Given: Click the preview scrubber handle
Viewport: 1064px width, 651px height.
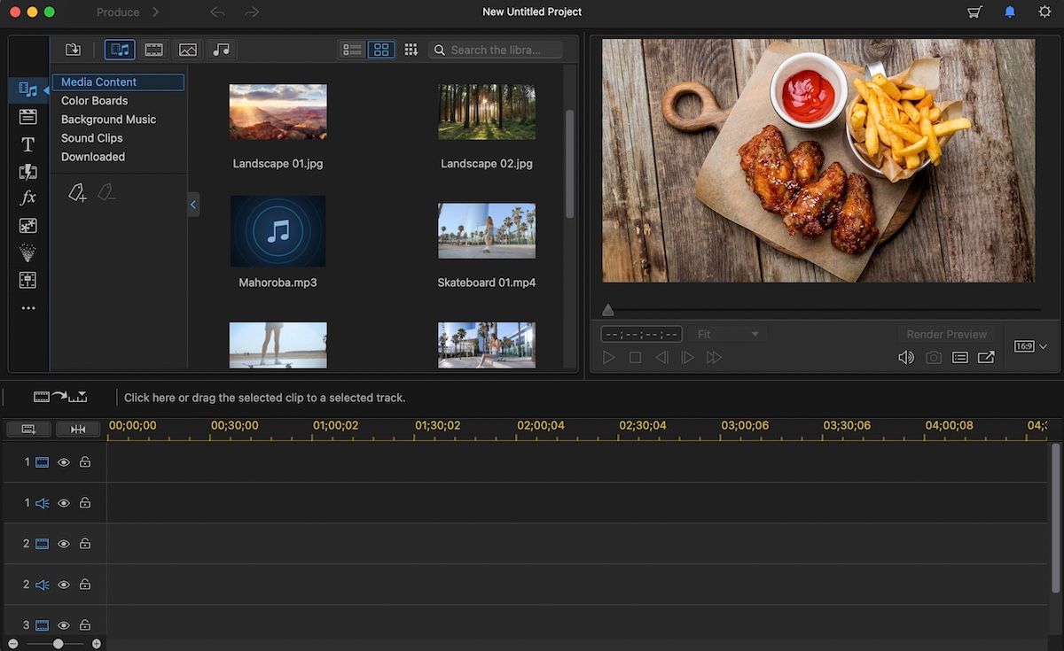Looking at the screenshot, I should click(607, 309).
